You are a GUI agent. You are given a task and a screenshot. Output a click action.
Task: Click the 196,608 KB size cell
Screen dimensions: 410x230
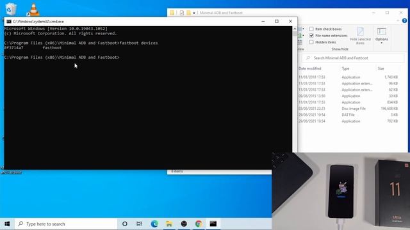coord(389,109)
